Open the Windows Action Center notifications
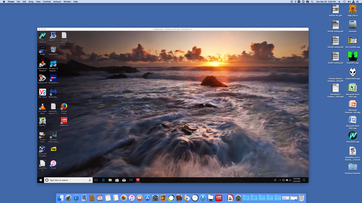The height and width of the screenshot is (203, 362). pos(304,180)
